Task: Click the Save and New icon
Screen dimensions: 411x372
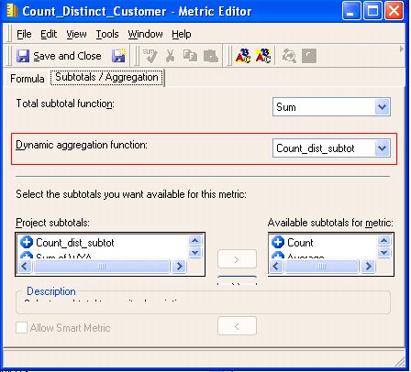Action: [x=118, y=56]
